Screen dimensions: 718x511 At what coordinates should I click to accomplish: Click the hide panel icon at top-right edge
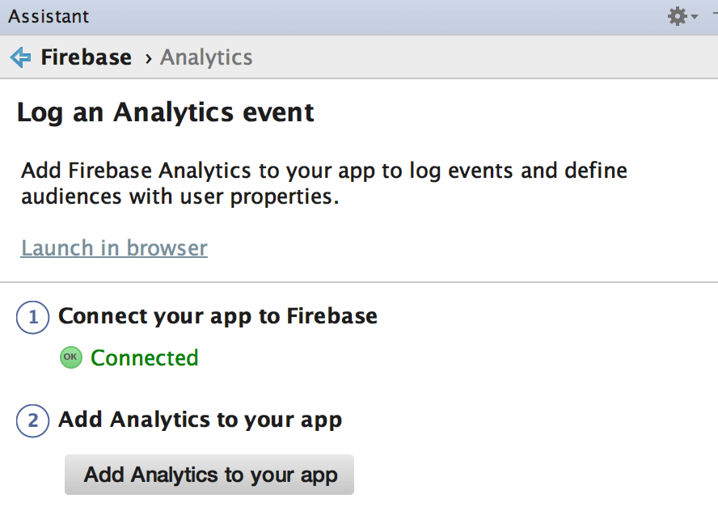715,14
